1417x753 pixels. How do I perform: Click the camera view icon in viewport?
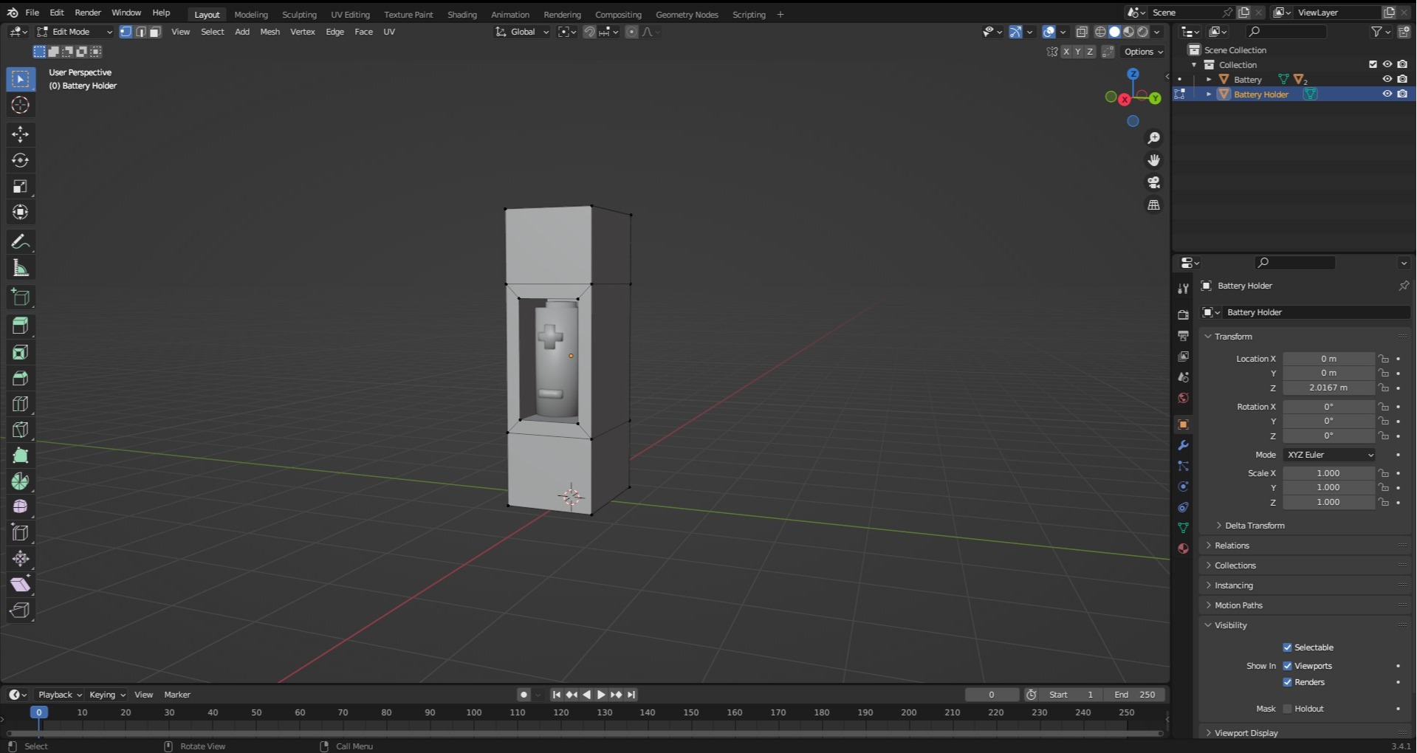pyautogui.click(x=1153, y=182)
